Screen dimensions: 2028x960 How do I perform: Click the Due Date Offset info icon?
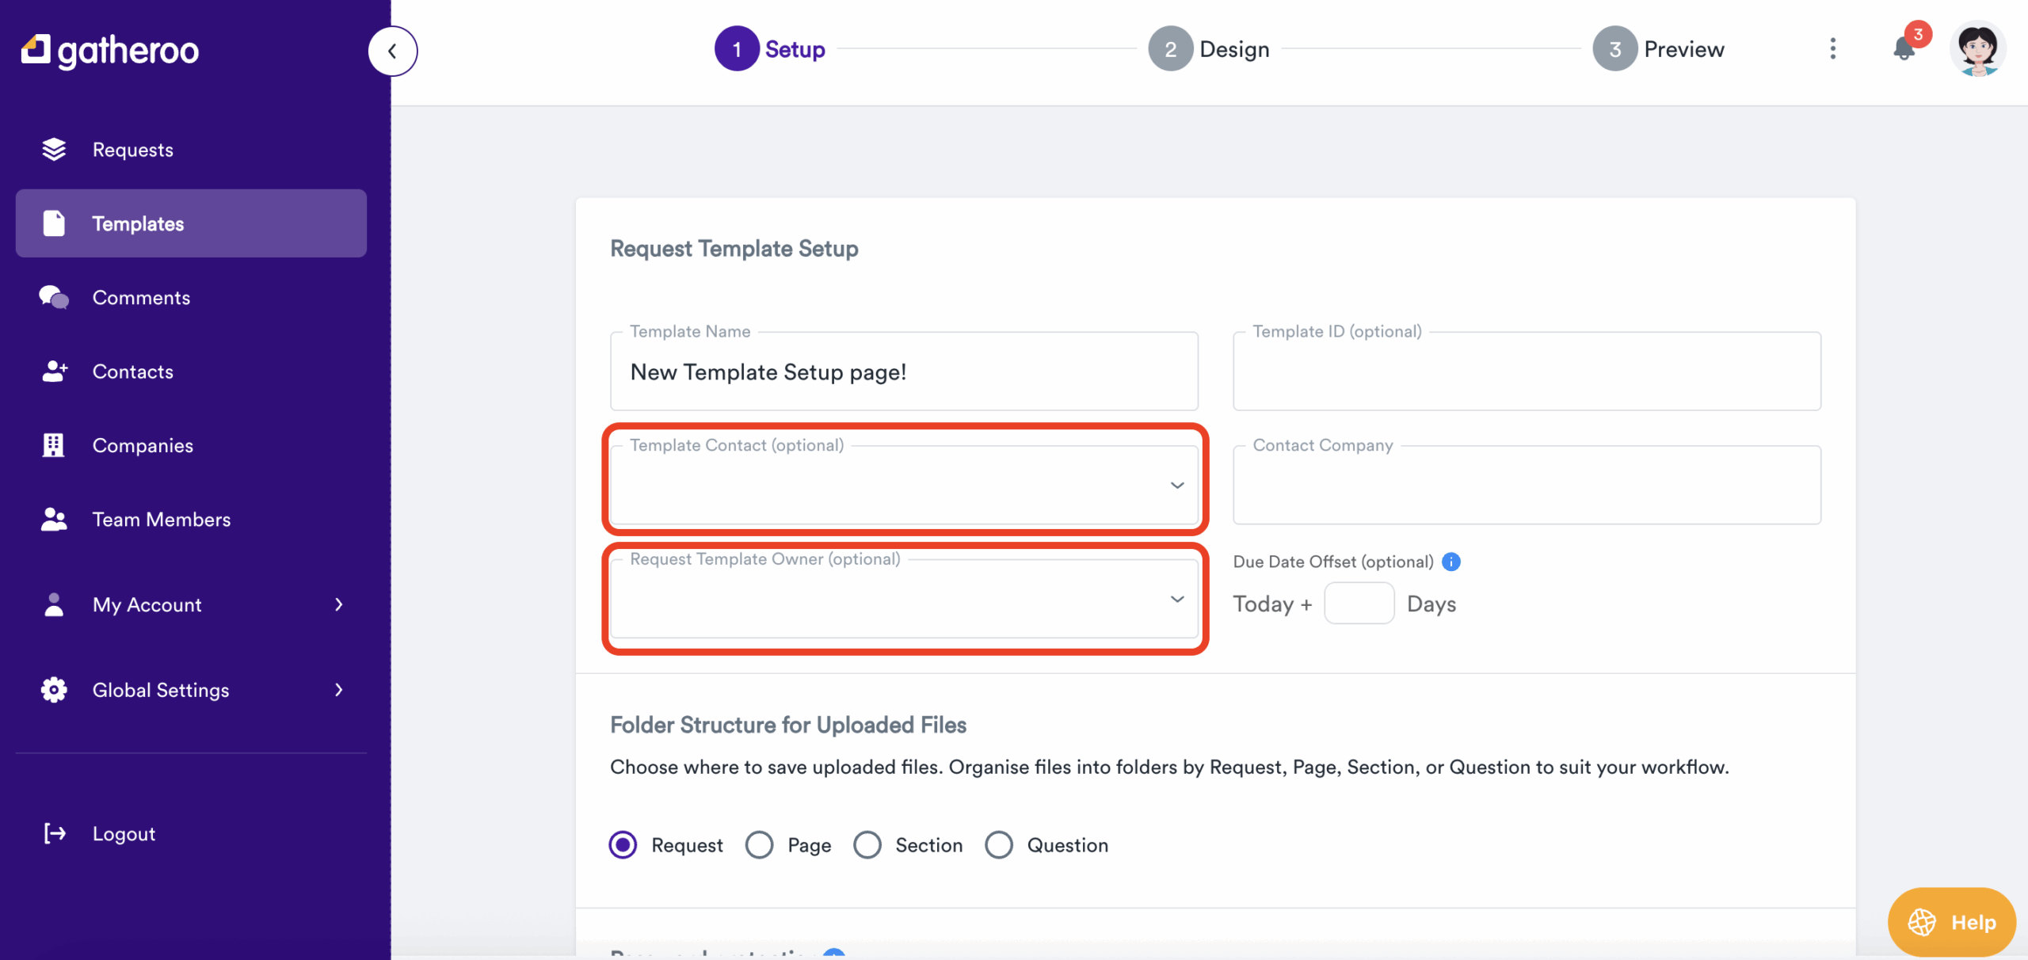[1451, 562]
